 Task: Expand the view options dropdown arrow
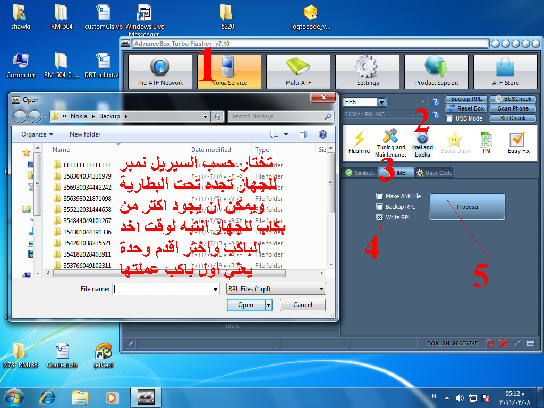tap(286, 134)
